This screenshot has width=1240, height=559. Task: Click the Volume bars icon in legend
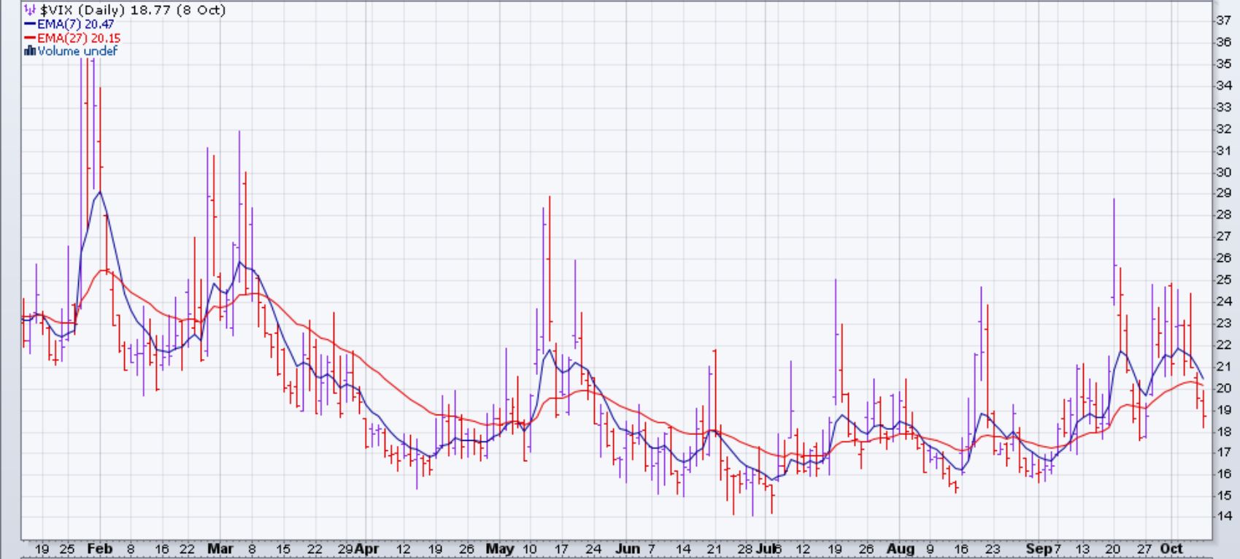[x=30, y=51]
